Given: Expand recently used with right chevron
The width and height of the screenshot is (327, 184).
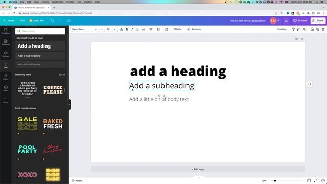Looking at the screenshot, I should pos(65,90).
